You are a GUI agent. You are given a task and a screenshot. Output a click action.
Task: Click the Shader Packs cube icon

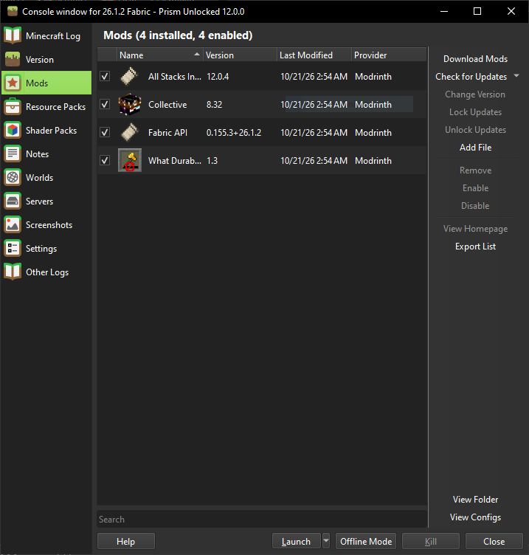click(x=13, y=130)
